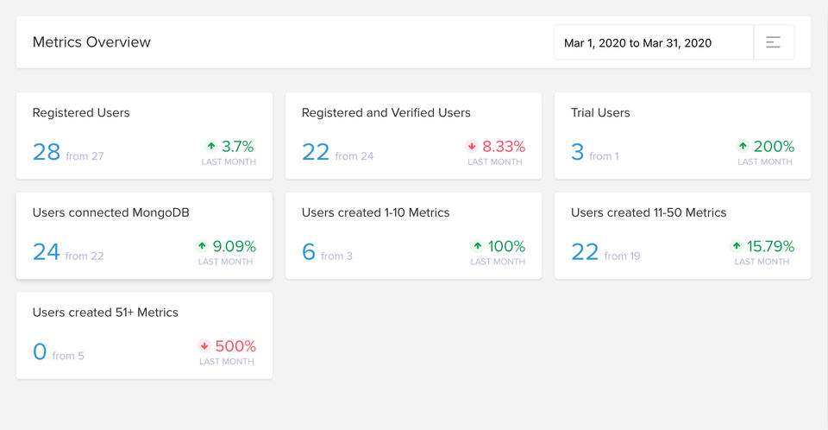Viewport: 828px width, 430px height.
Task: Select the Users connected MongoDB card
Action: (x=144, y=236)
